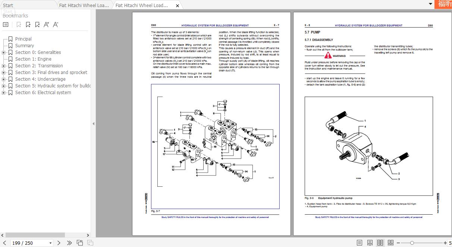
Task: Enable continuous scrolling page view
Action: [370, 243]
